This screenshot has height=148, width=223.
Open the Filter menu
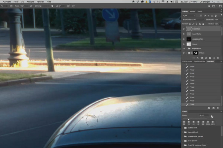(16, 2)
